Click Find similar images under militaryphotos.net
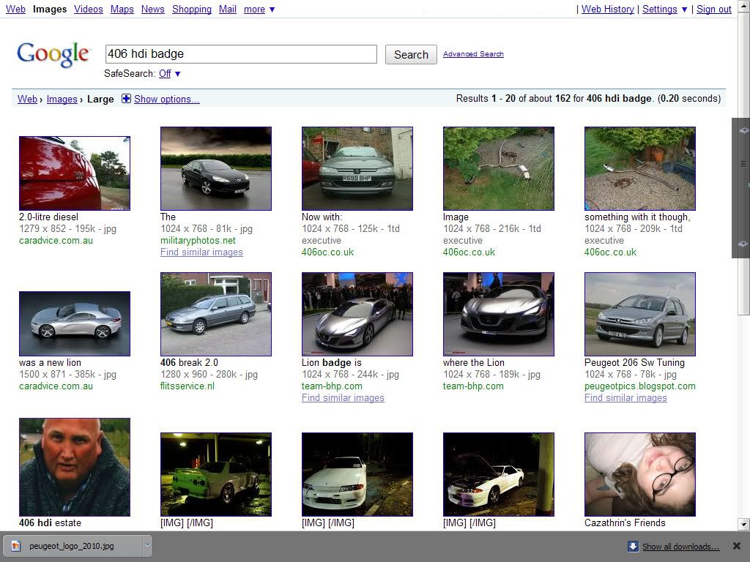The width and height of the screenshot is (750, 562). (x=201, y=252)
